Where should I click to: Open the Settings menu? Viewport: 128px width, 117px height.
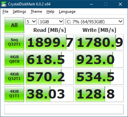pyautogui.click(x=19, y=11)
